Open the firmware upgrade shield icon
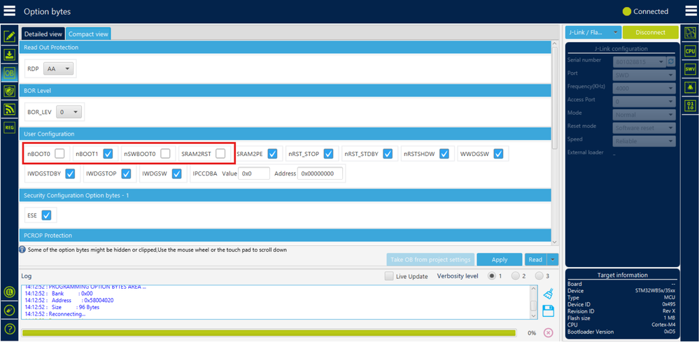699x342 pixels. point(9,92)
